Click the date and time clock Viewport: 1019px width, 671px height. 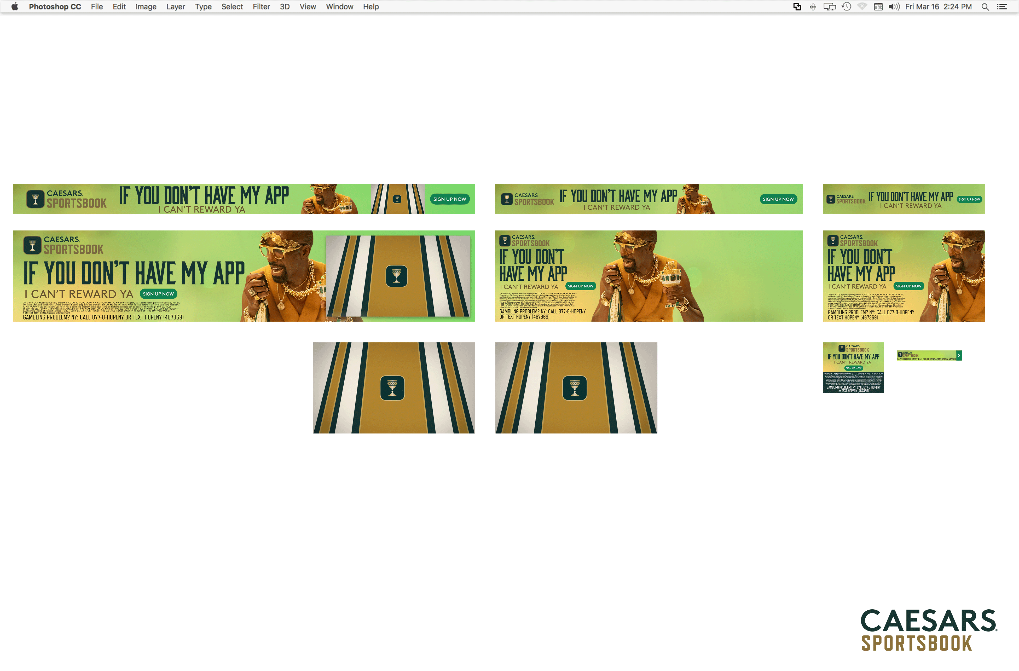click(x=939, y=7)
